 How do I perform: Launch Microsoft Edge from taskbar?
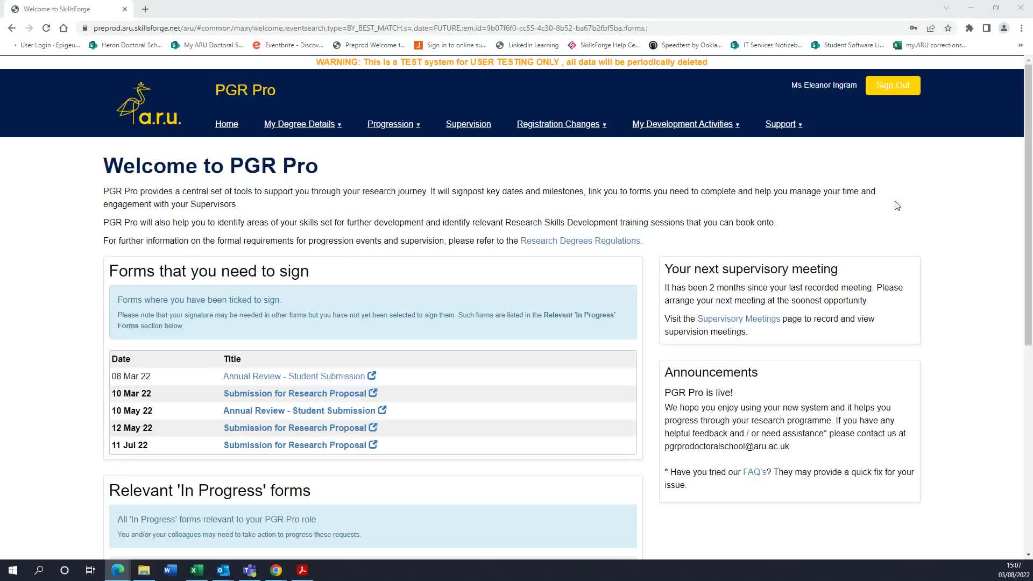pyautogui.click(x=118, y=570)
